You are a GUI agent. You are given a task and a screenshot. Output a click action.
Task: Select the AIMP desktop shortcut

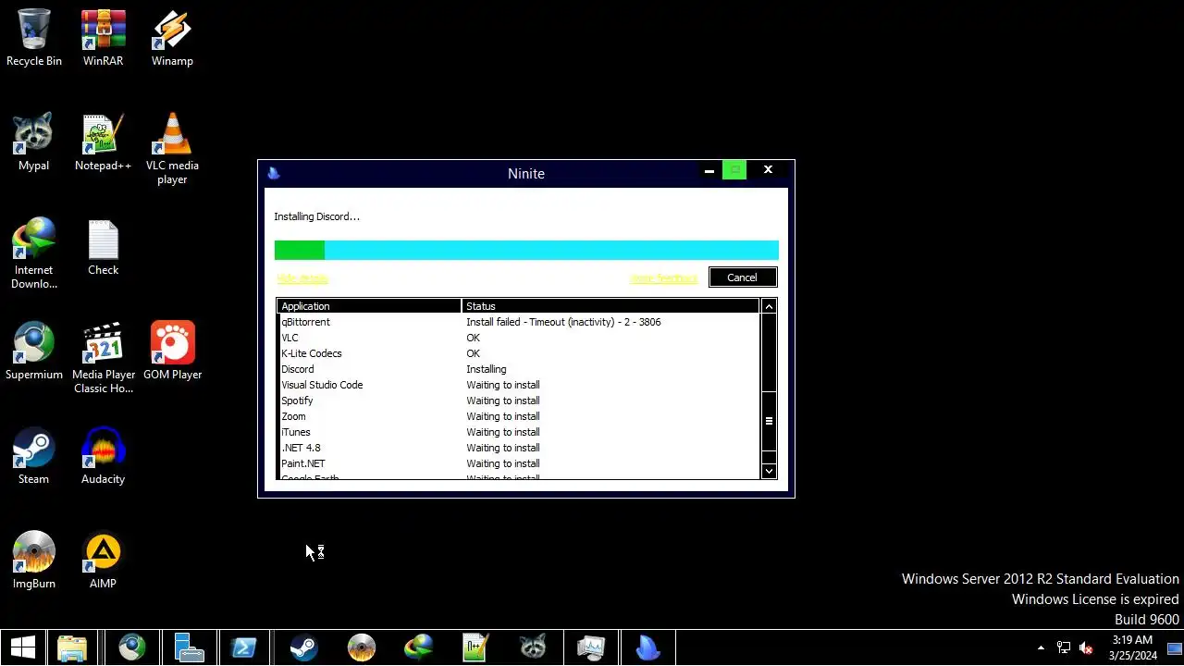pos(103,561)
